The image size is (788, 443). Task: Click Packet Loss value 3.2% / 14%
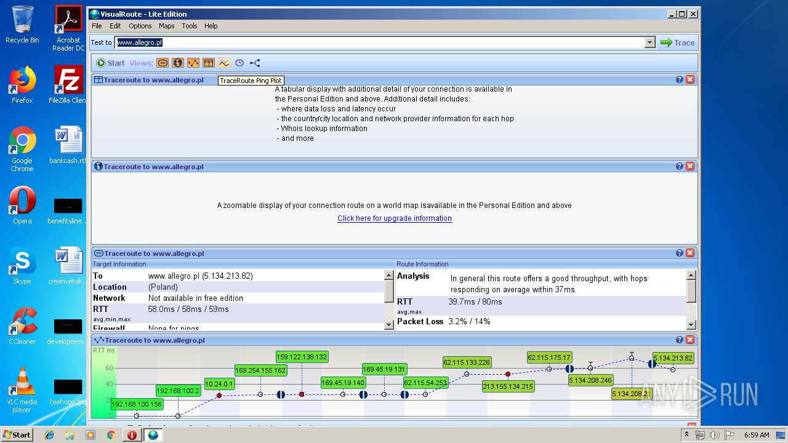pyautogui.click(x=469, y=322)
